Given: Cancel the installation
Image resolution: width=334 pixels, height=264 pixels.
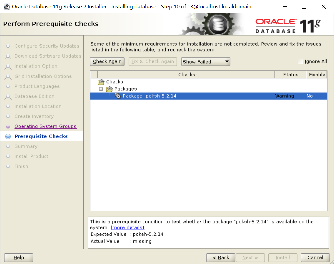Looking at the screenshot, I should (315, 258).
